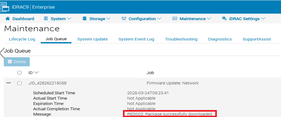Open the Diagnostics tab

click(x=220, y=39)
